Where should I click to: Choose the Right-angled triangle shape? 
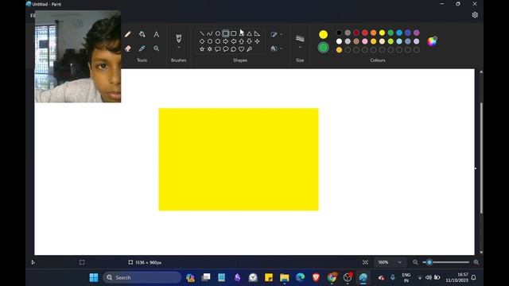257,33
